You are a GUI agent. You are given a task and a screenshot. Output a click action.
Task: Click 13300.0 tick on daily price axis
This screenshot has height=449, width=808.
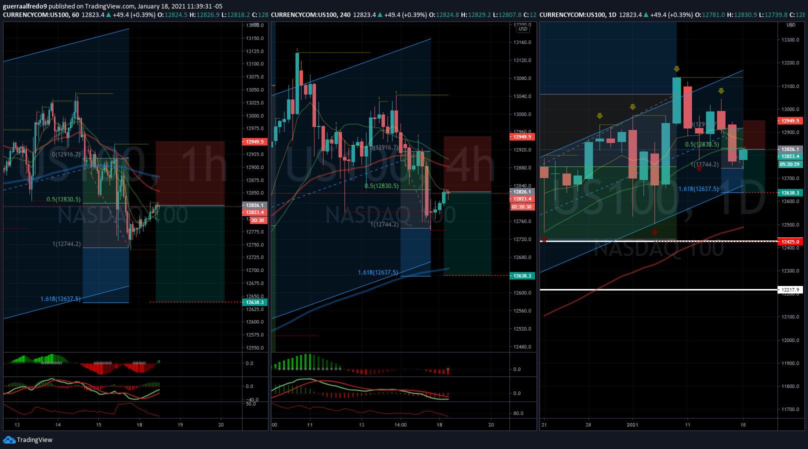pos(790,40)
